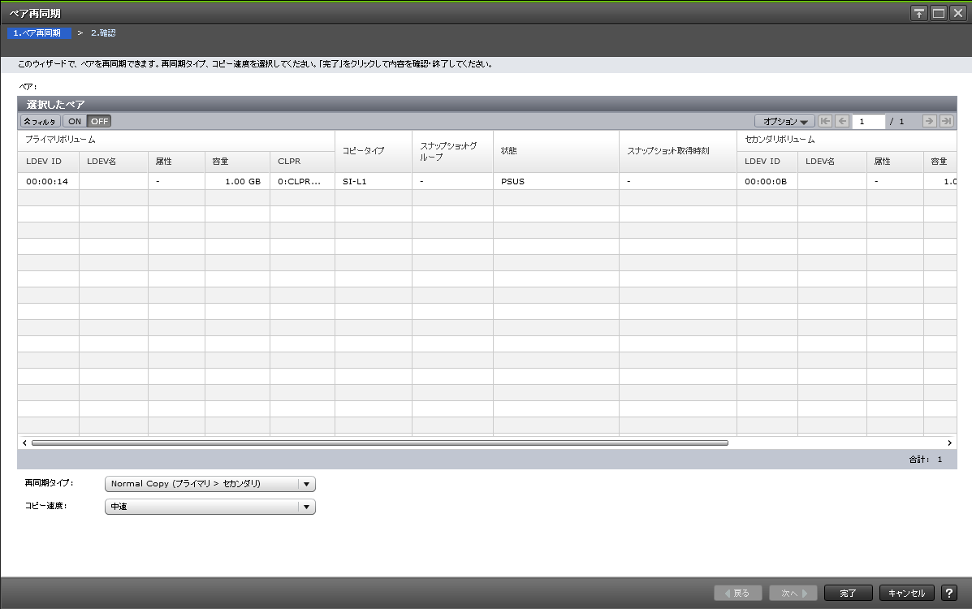The image size is (972, 609).
Task: Sort by primary 属性 column header
Action: (176, 162)
